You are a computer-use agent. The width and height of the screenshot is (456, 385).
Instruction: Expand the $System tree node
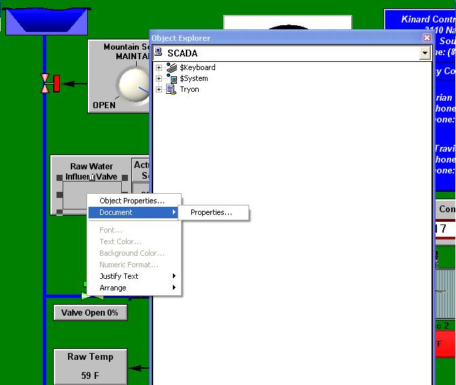(x=159, y=78)
